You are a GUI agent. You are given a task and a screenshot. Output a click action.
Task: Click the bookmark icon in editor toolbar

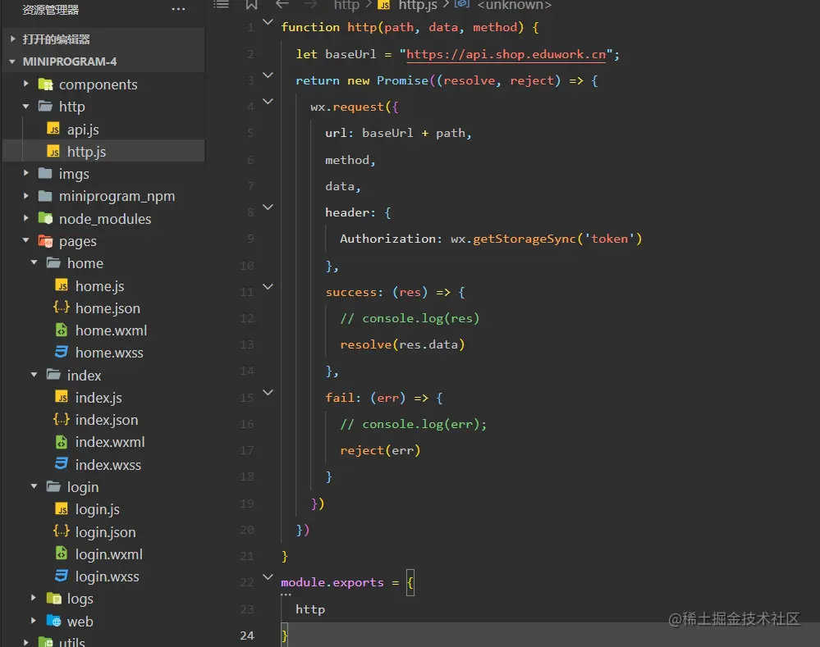[x=251, y=5]
